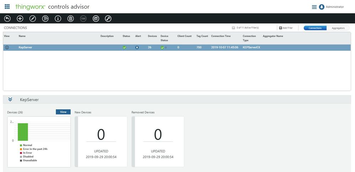
Task: Sort by the Devices column header
Action: click(x=152, y=36)
